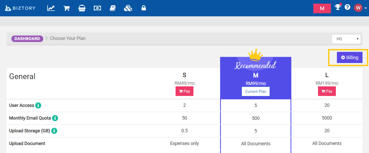Pay for the S plan at RM49/mo

click(184, 91)
